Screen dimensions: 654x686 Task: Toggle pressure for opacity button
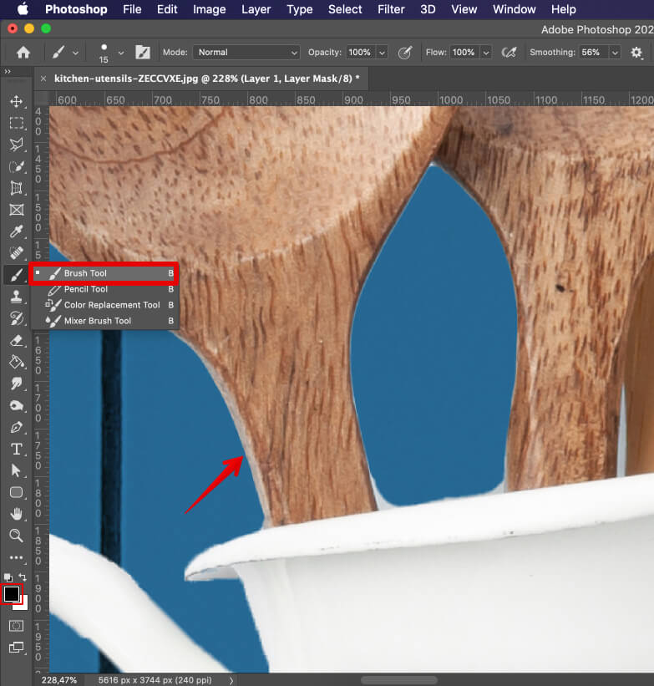(405, 53)
